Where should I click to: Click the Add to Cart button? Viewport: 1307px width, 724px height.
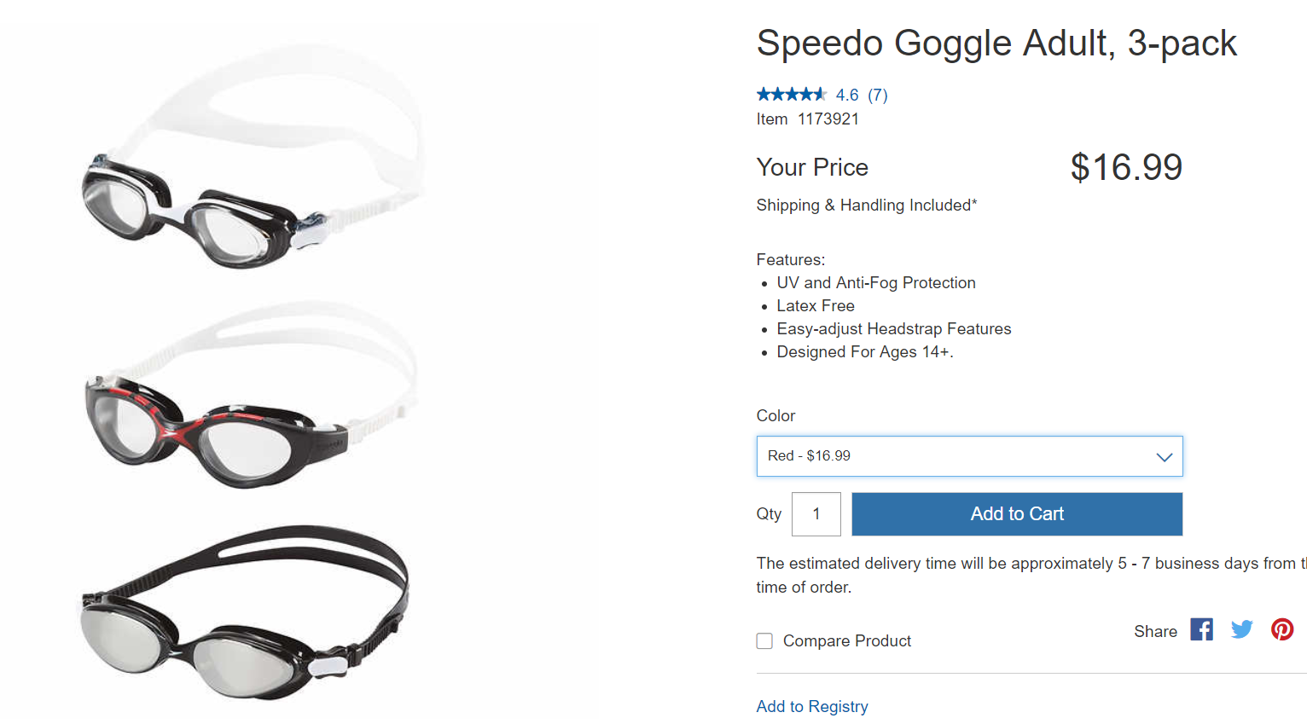pos(1017,514)
